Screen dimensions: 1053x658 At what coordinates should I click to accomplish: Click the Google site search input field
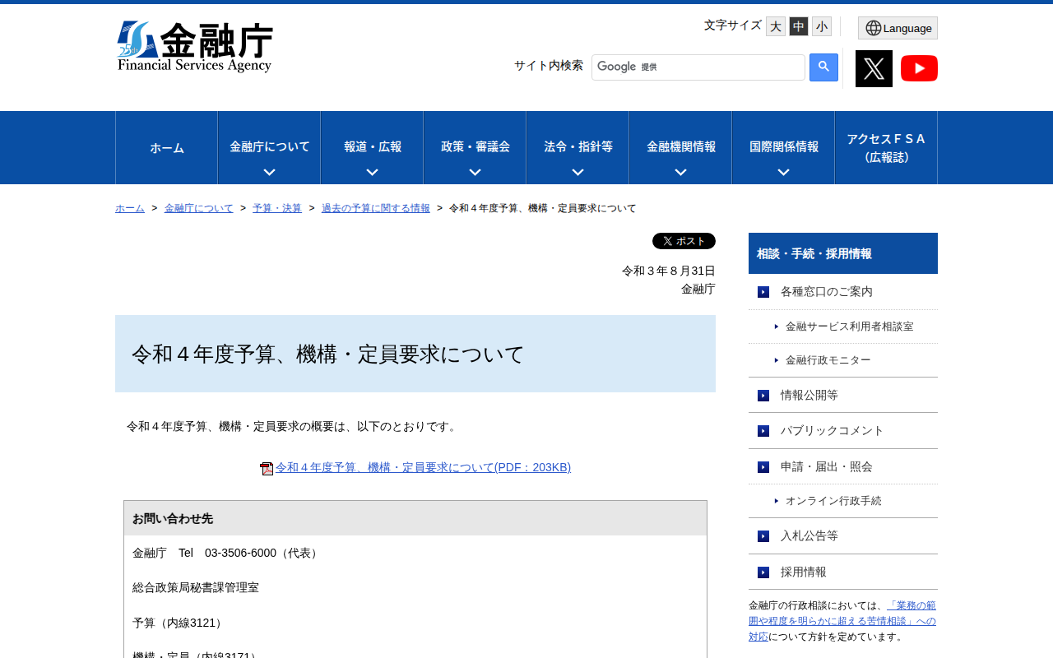point(698,67)
